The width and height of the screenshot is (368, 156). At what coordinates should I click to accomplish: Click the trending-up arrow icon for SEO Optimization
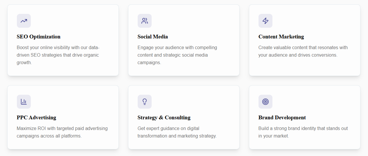point(24,21)
